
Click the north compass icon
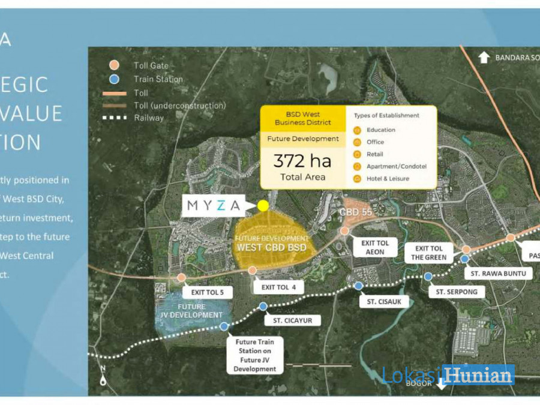103,376
